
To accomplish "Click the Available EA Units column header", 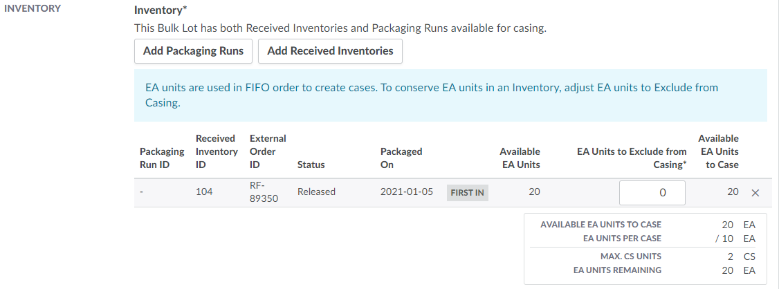I will click(520, 158).
